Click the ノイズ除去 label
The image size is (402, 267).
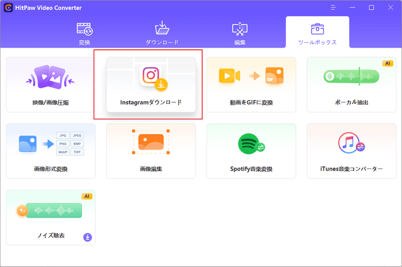tap(51, 235)
